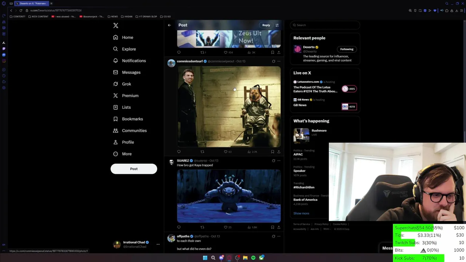Viewport: 466px width, 262px height.
Task: Reply to the commiesdontsurf post
Action: [x=179, y=152]
